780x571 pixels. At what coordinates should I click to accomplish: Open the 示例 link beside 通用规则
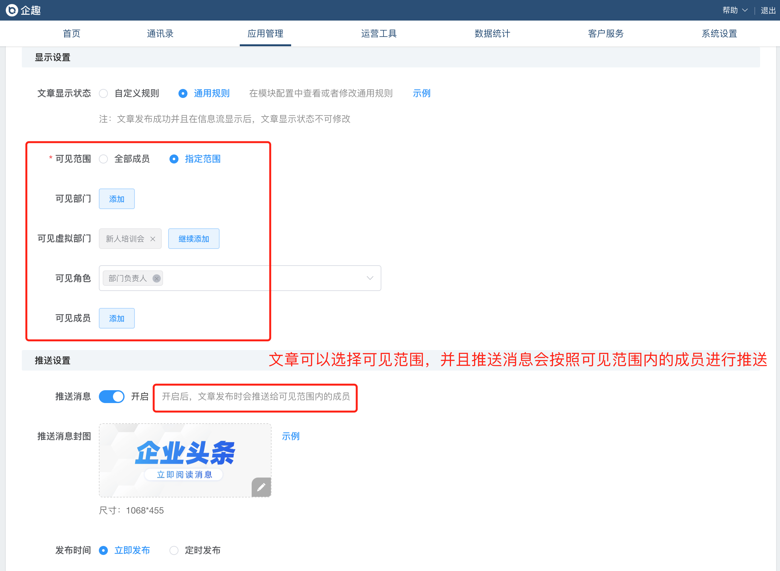tap(421, 93)
